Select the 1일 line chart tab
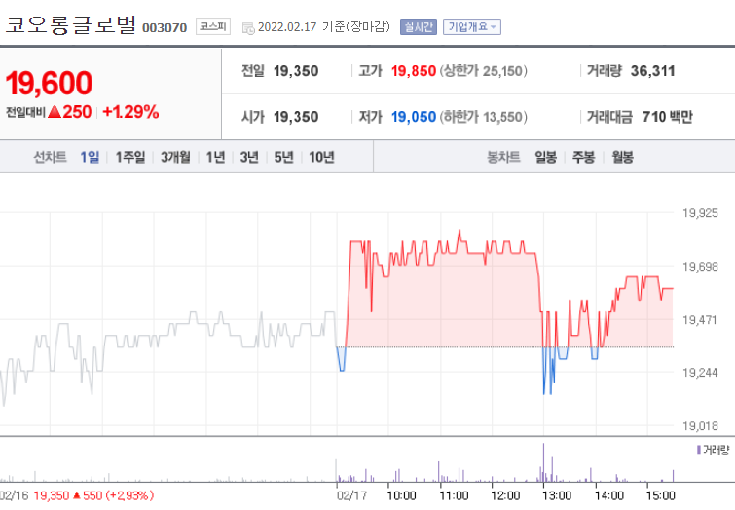Viewport: 735px width, 510px height. [90, 157]
